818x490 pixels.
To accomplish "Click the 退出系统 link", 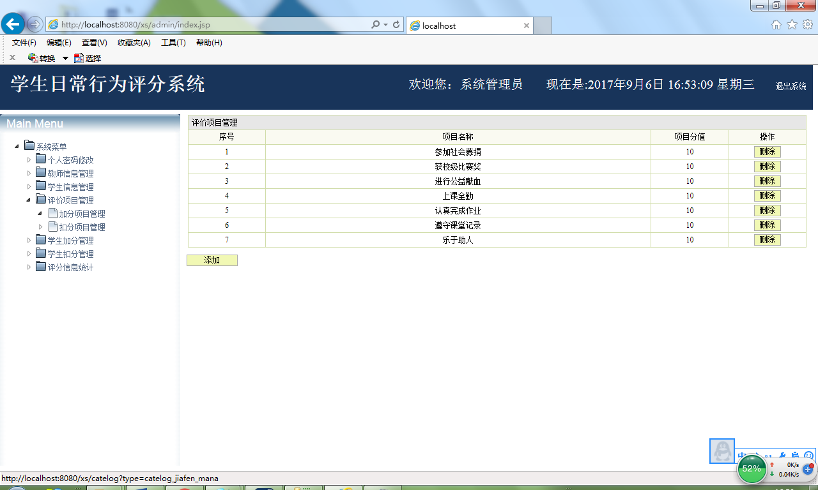I will click(x=791, y=86).
